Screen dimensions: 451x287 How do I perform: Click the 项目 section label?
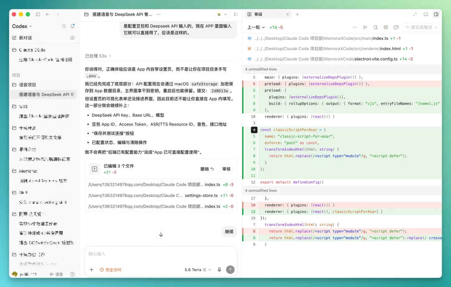[16, 75]
